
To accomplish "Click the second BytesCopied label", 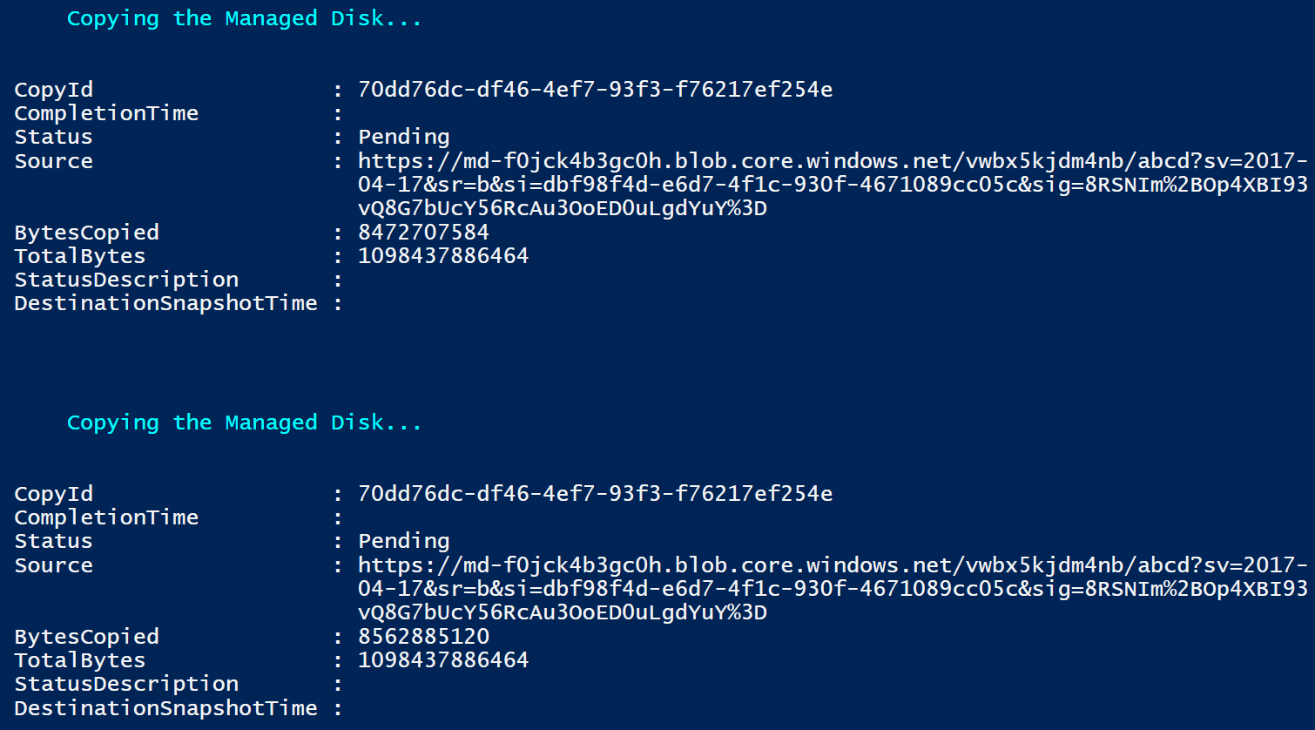I will coord(86,637).
